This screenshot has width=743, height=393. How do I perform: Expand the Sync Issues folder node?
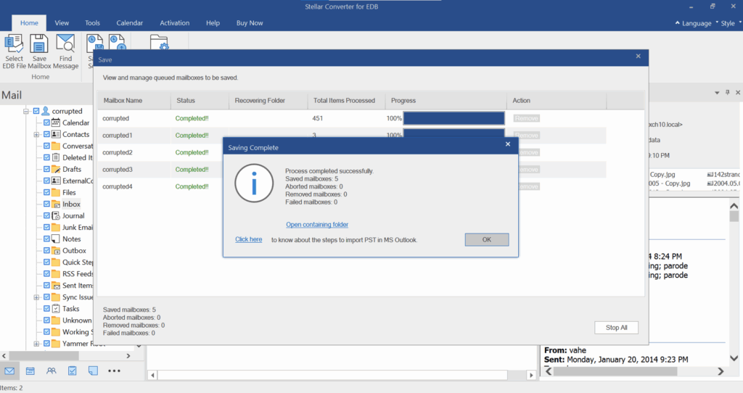click(x=36, y=297)
